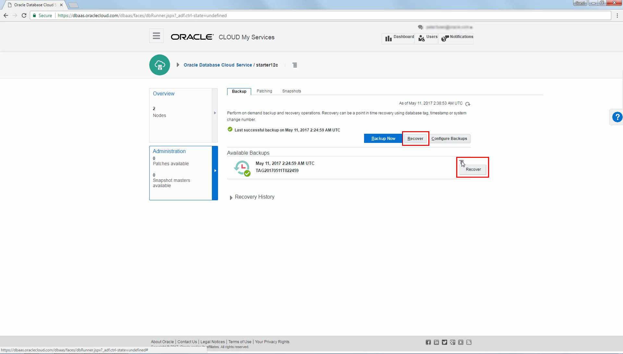Click the Configure Backups button
Viewport: 623px width, 354px height.
[449, 138]
